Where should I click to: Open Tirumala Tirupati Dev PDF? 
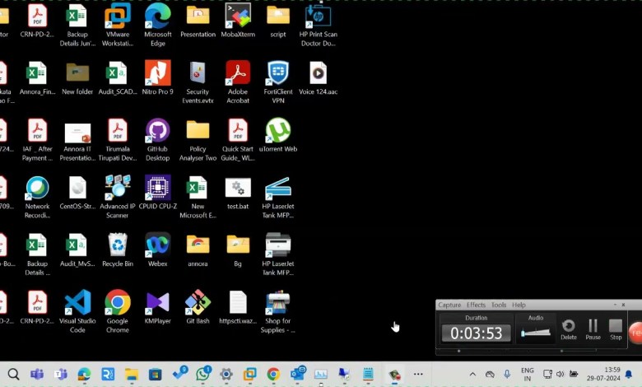click(x=118, y=139)
